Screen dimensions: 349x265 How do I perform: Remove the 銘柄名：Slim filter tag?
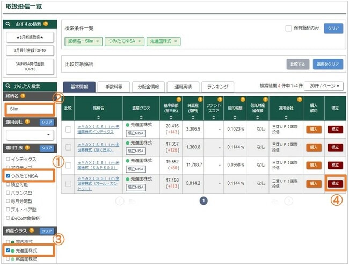[x=98, y=41]
